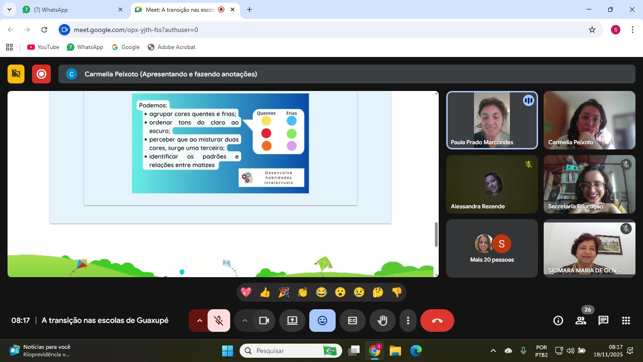Open meeting details info icon

(558, 321)
